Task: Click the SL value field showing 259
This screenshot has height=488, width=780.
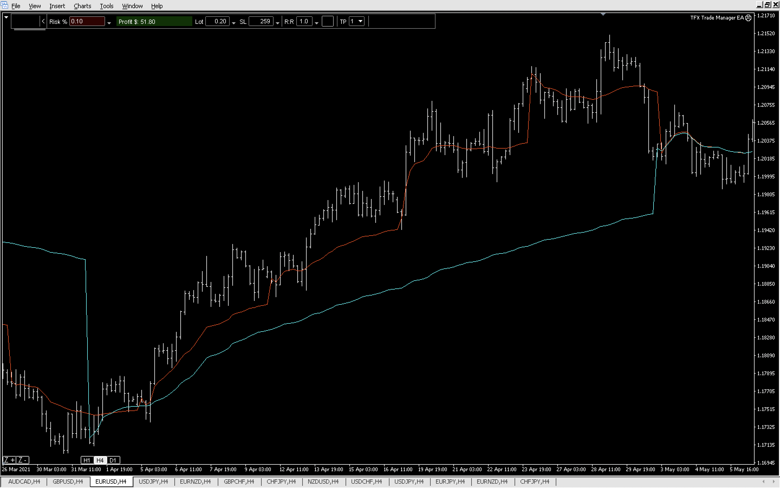Action: pos(261,21)
